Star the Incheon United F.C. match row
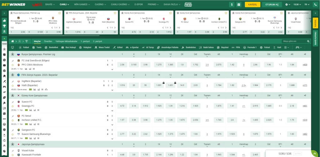 (12, 120)
